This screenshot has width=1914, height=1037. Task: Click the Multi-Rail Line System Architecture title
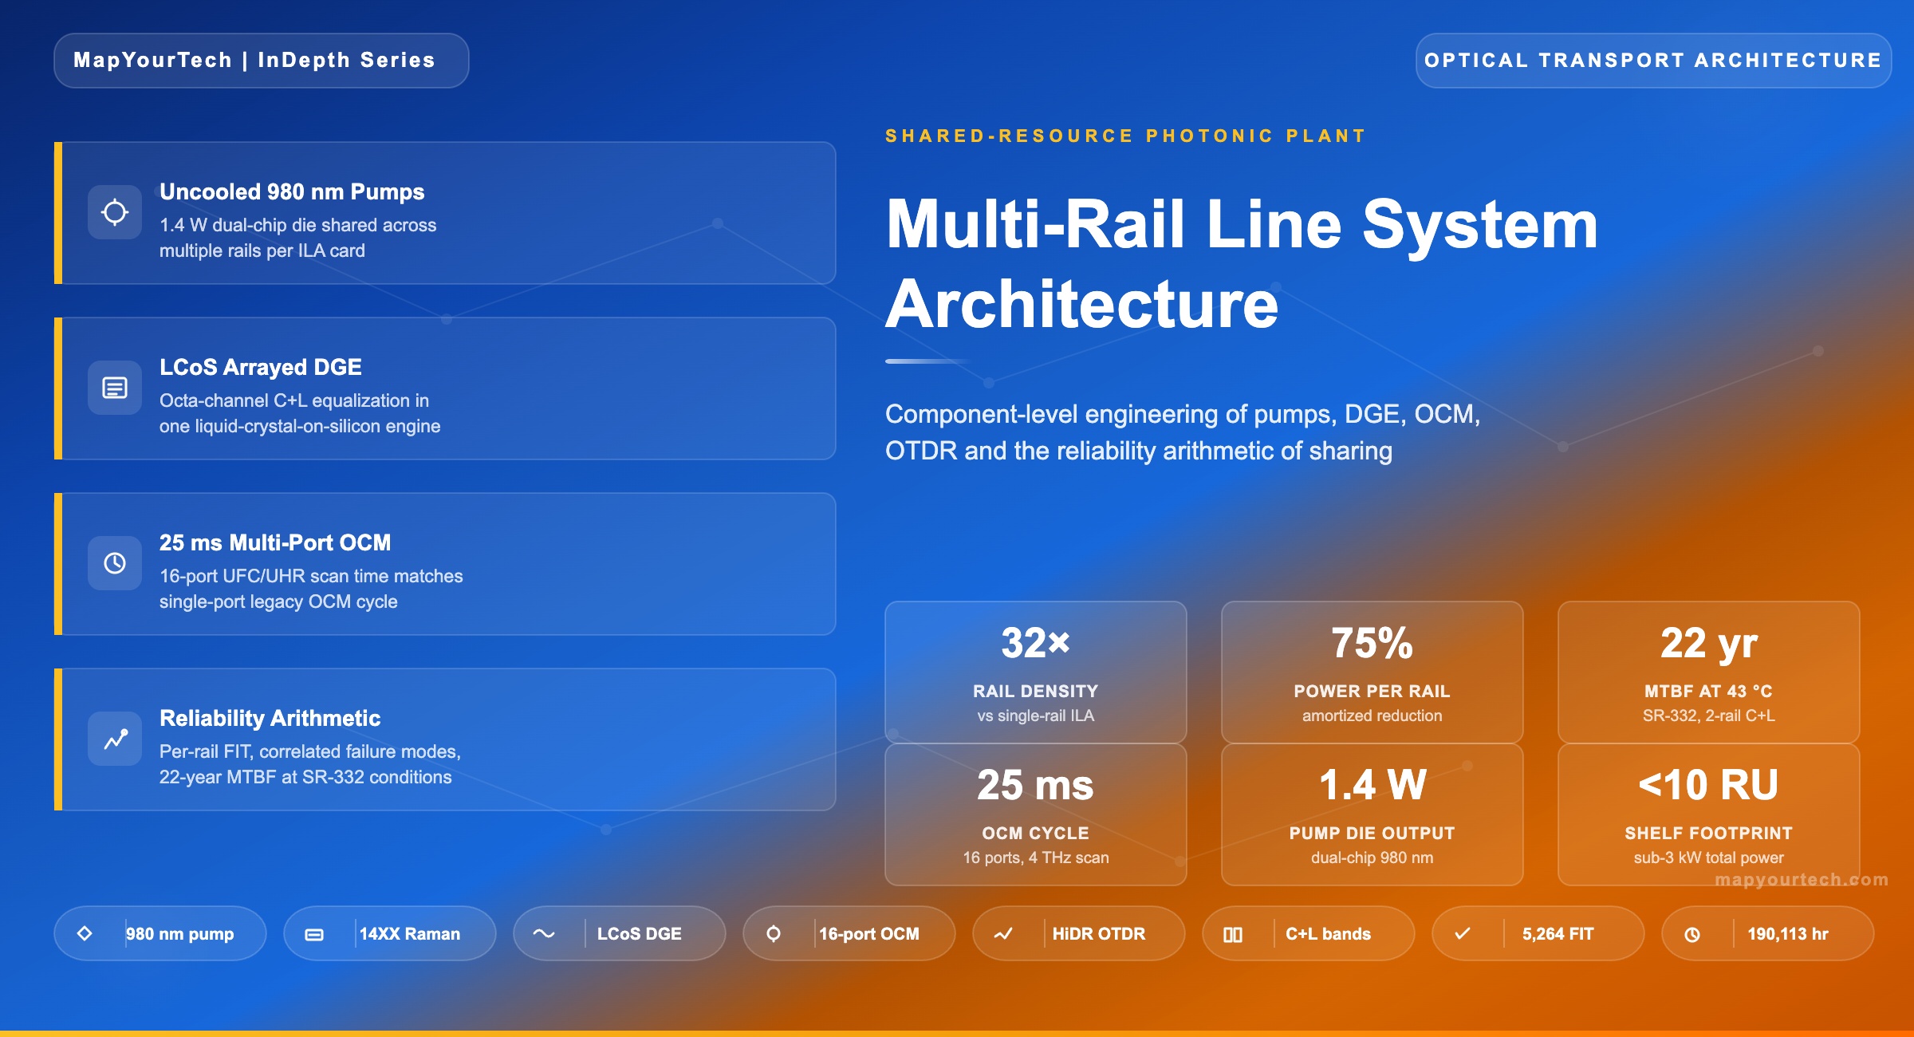click(x=1242, y=263)
